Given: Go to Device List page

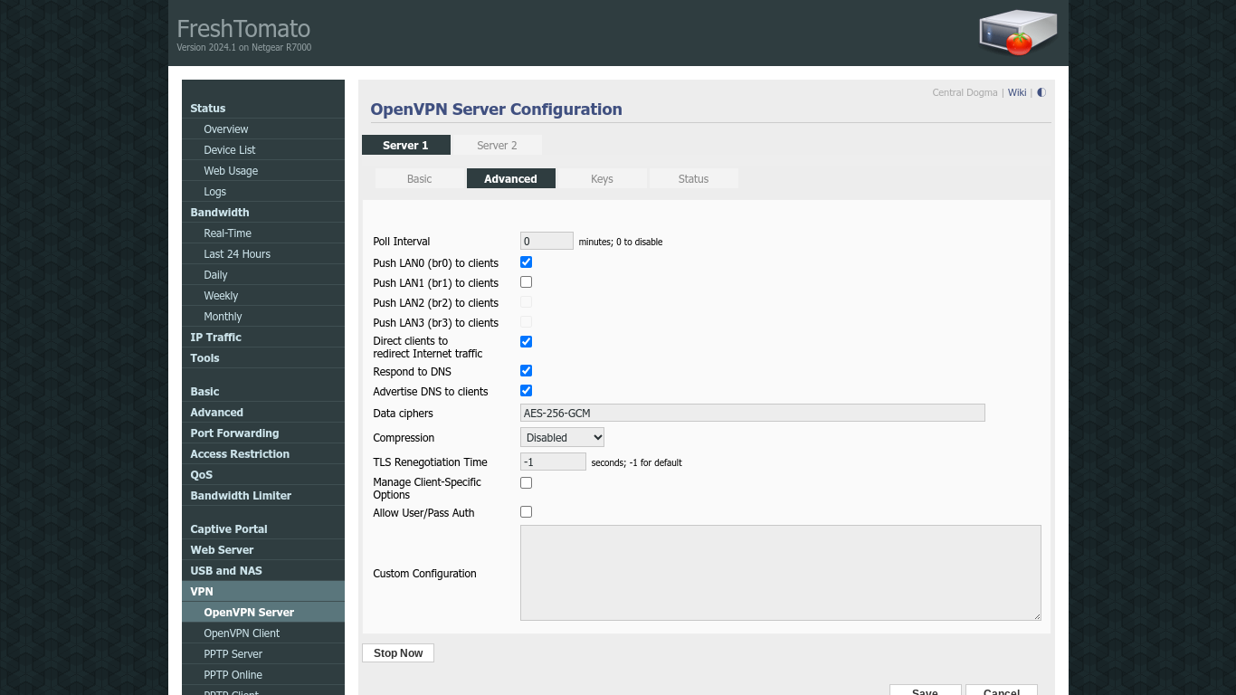Looking at the screenshot, I should pyautogui.click(x=230, y=150).
